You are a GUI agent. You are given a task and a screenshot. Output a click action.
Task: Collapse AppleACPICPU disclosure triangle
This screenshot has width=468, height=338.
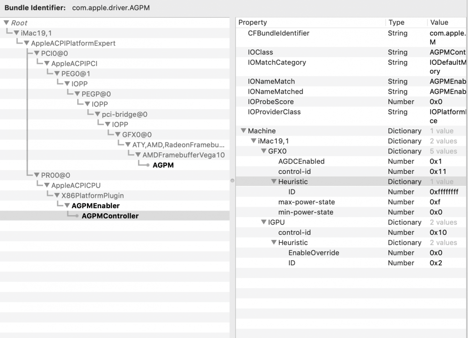coord(47,185)
